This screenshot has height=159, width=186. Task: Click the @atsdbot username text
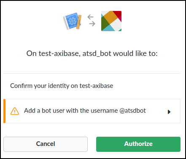[132, 111]
